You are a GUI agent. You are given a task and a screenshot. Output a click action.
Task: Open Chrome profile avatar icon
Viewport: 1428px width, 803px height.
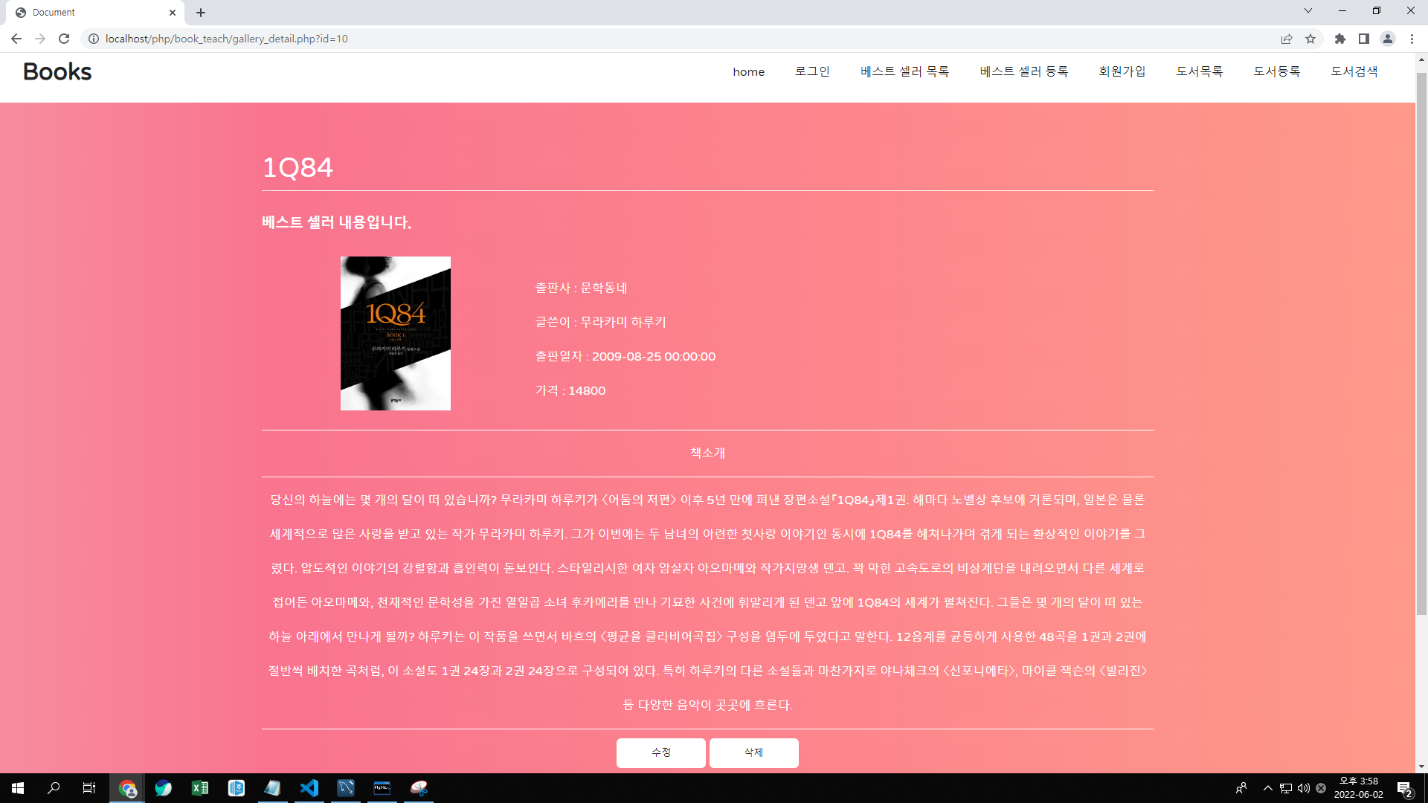tap(1388, 39)
